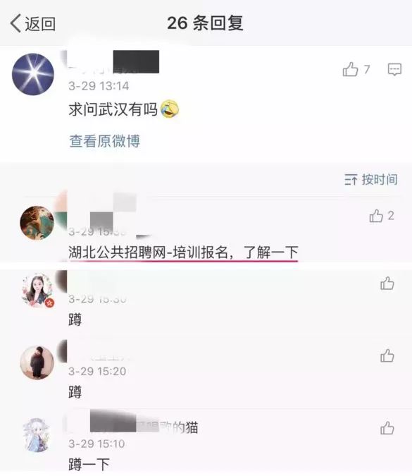Screen dimensions: 412x476
Task: Like the 蹲 comment posted at 15:20
Action: point(387,355)
